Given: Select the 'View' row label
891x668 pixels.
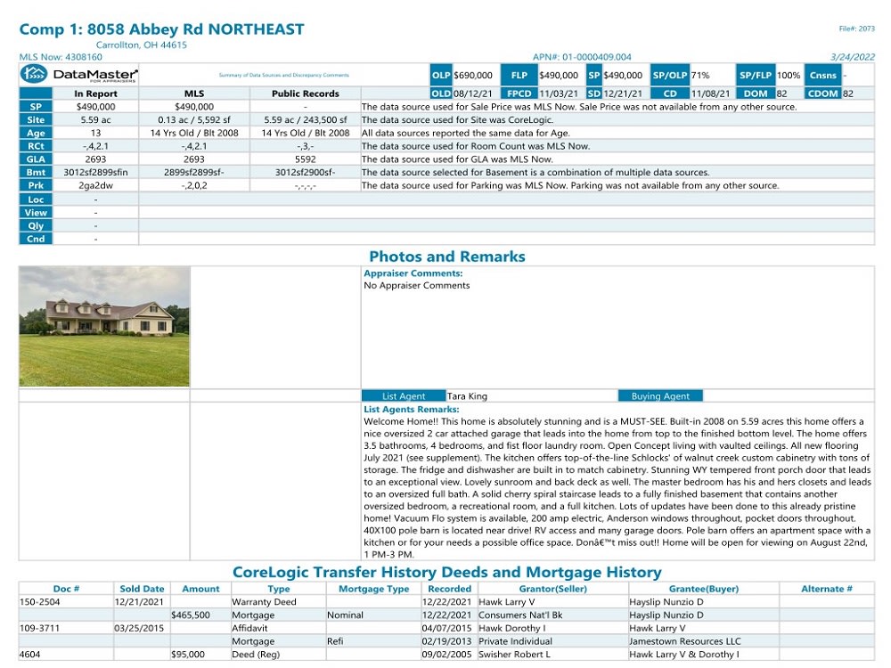Looking at the screenshot, I should coord(36,213).
